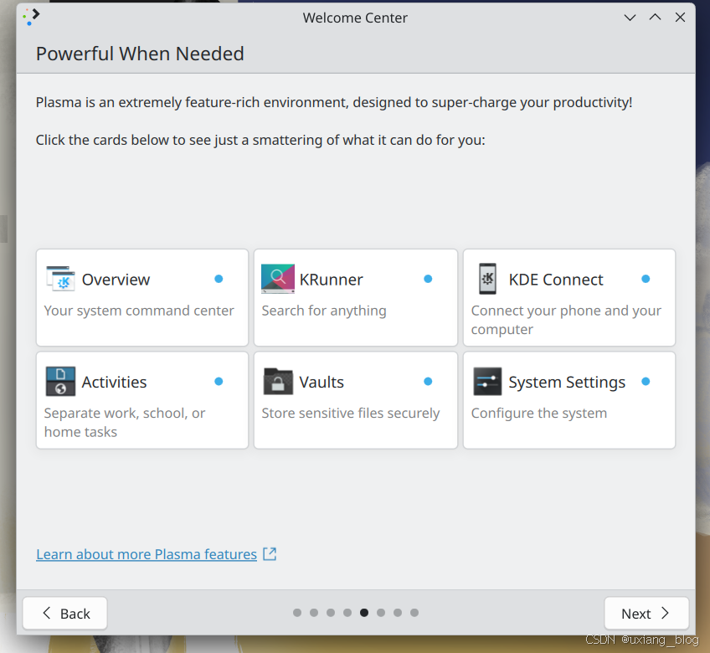Click 'Configure the system' description

[x=539, y=413]
